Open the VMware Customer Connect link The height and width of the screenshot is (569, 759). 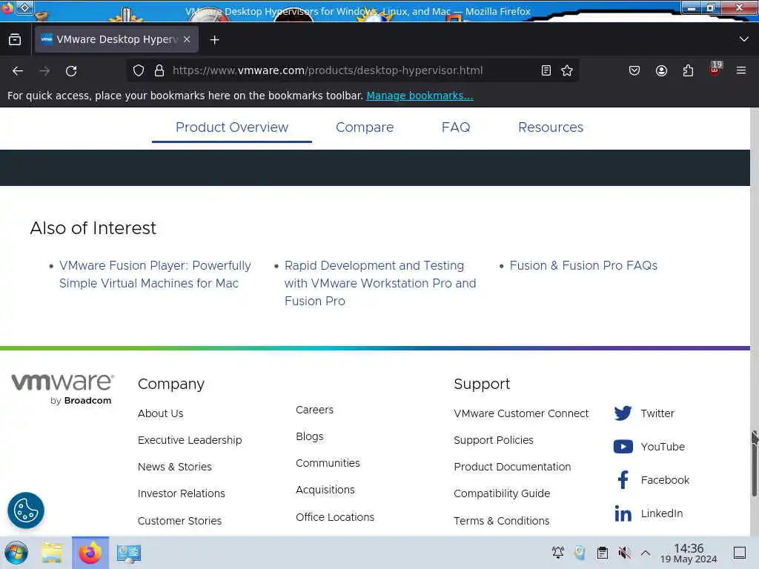click(x=521, y=413)
